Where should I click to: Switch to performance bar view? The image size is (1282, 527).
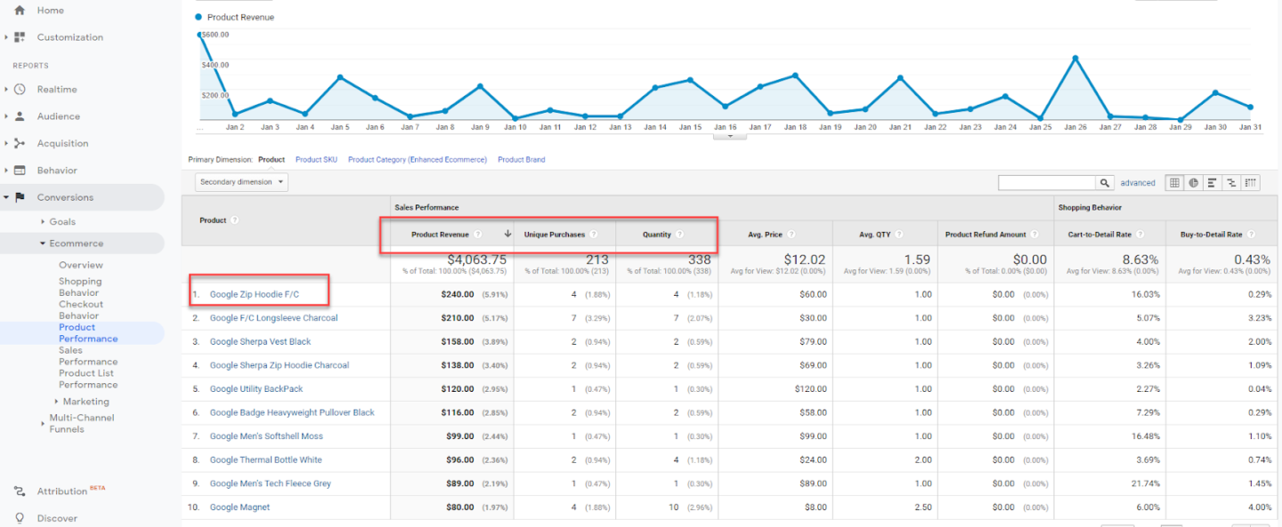(x=1213, y=183)
